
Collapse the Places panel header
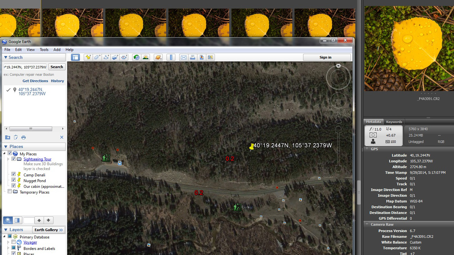click(x=33, y=146)
